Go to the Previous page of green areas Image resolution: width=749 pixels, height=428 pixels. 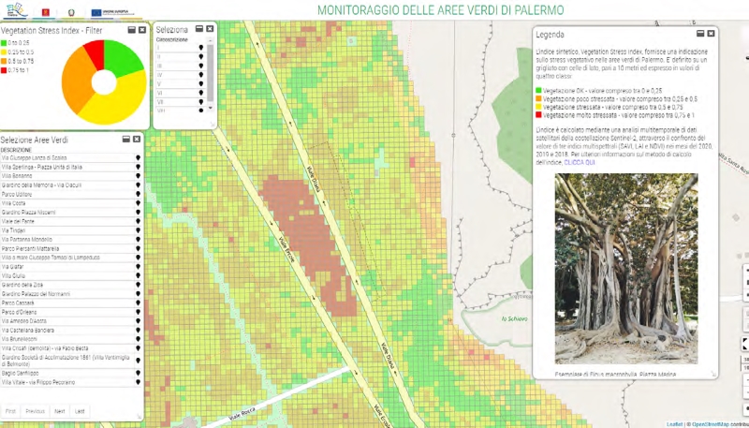click(x=35, y=411)
